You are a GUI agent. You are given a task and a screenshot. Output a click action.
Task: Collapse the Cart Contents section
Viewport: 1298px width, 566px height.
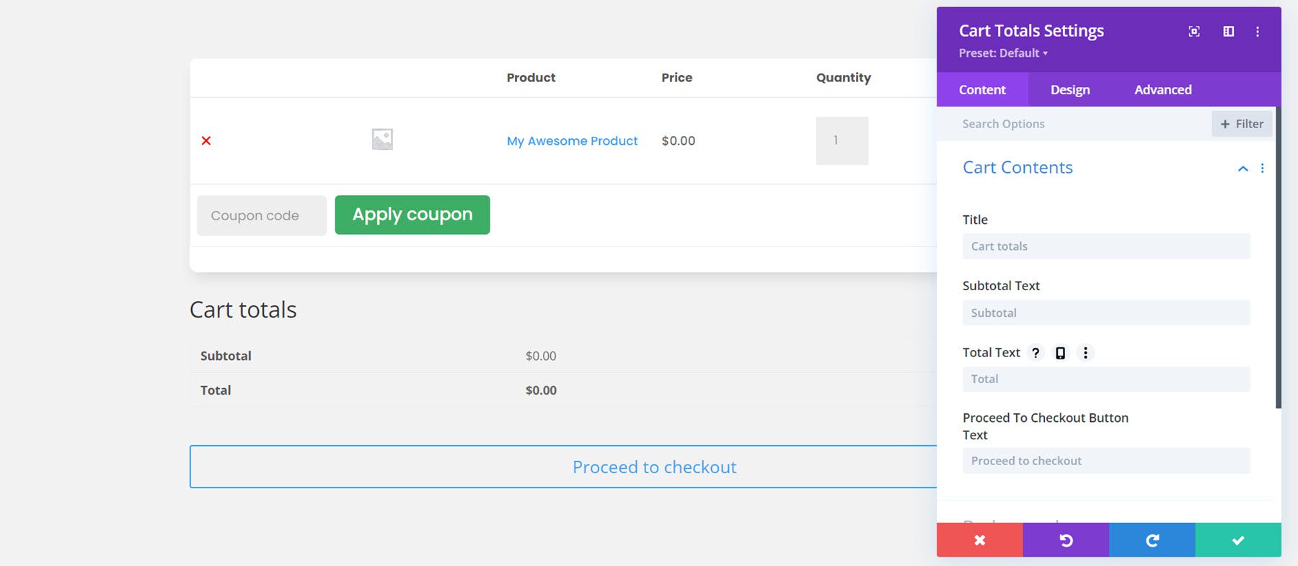[1242, 169]
